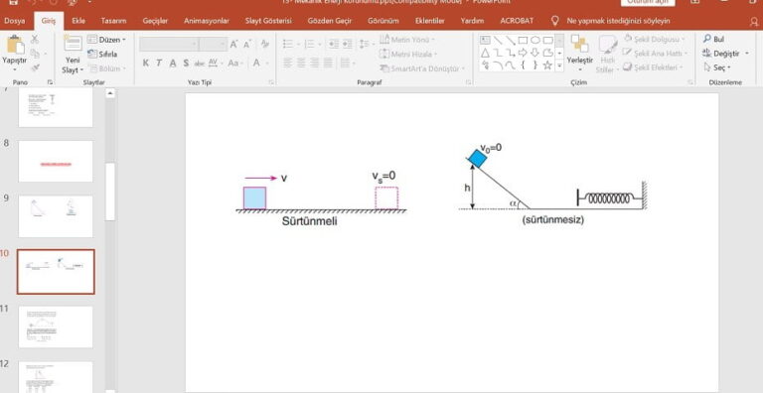The height and width of the screenshot is (393, 763).
Task: Click the Hızlı Stiller icon
Action: coord(607,45)
